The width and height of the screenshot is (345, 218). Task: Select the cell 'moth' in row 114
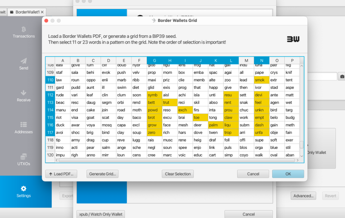139,110
